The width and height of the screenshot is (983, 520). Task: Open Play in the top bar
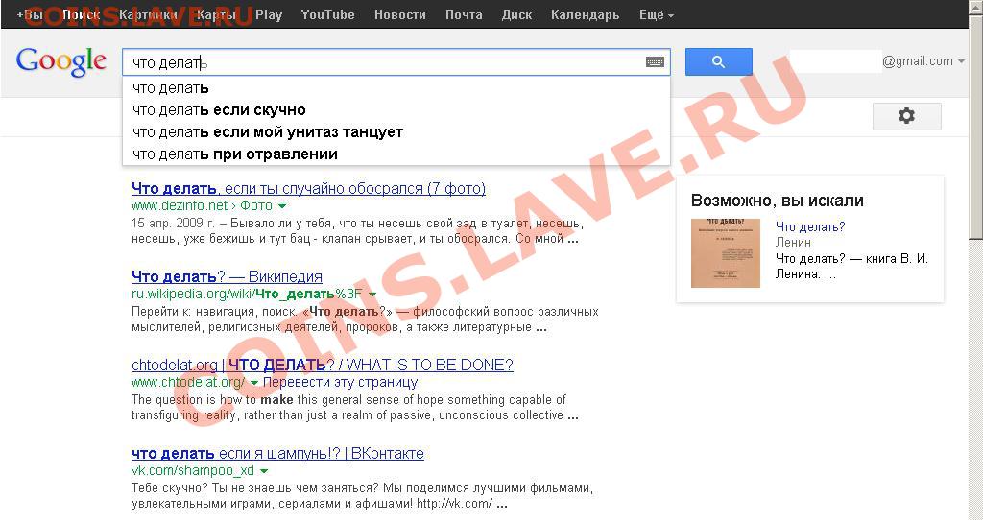click(x=269, y=14)
